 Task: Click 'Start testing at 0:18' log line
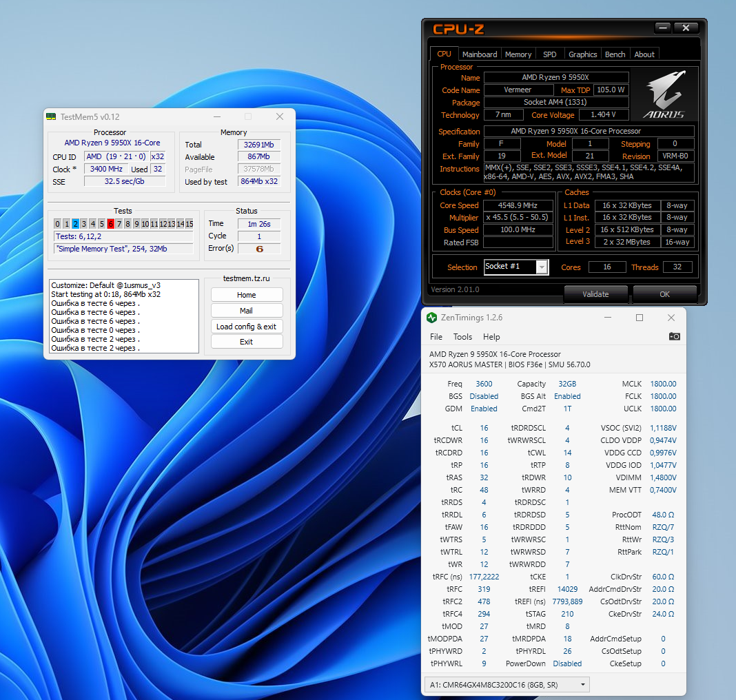point(105,294)
